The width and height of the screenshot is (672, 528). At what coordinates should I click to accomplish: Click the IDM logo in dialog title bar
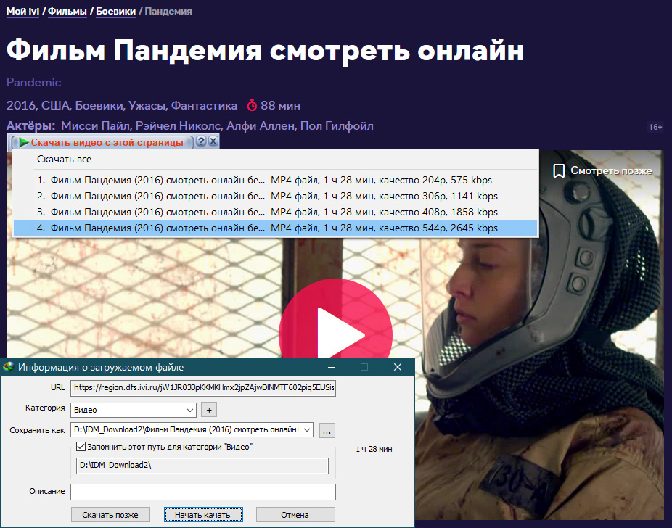(x=9, y=368)
